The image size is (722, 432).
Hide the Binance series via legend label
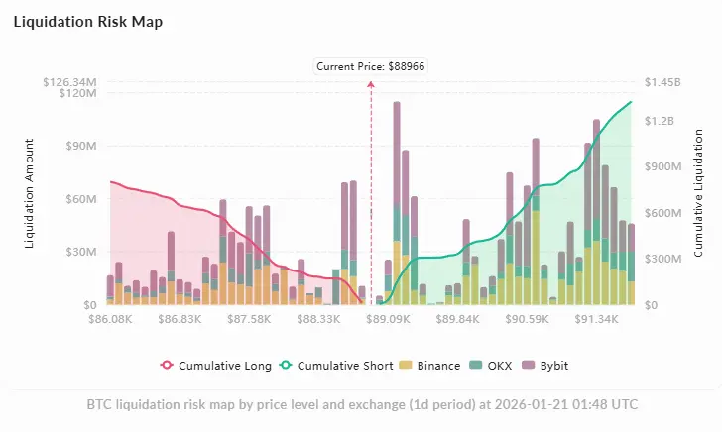(x=438, y=366)
